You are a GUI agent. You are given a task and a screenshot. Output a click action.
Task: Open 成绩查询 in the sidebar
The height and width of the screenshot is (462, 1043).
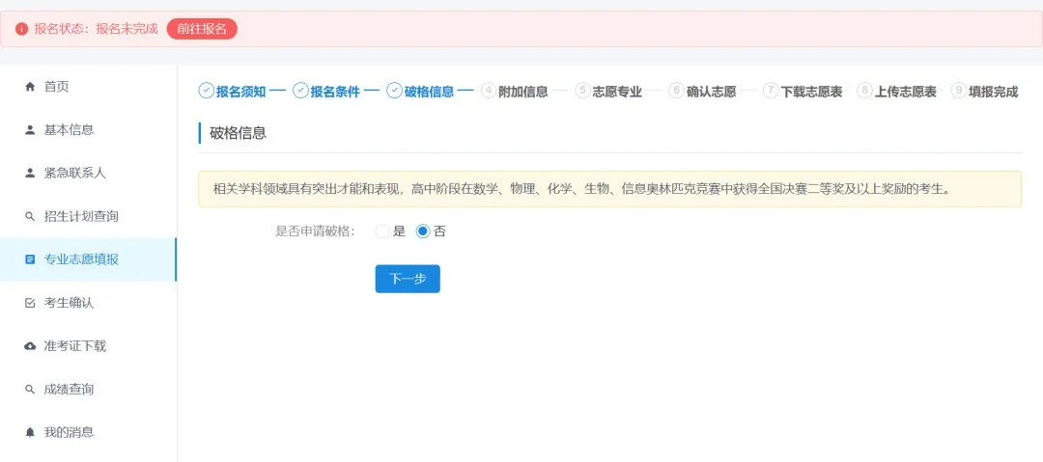[88, 390]
